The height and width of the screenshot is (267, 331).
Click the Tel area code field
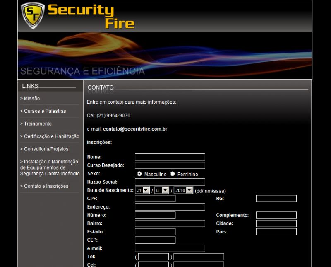tap(154, 257)
